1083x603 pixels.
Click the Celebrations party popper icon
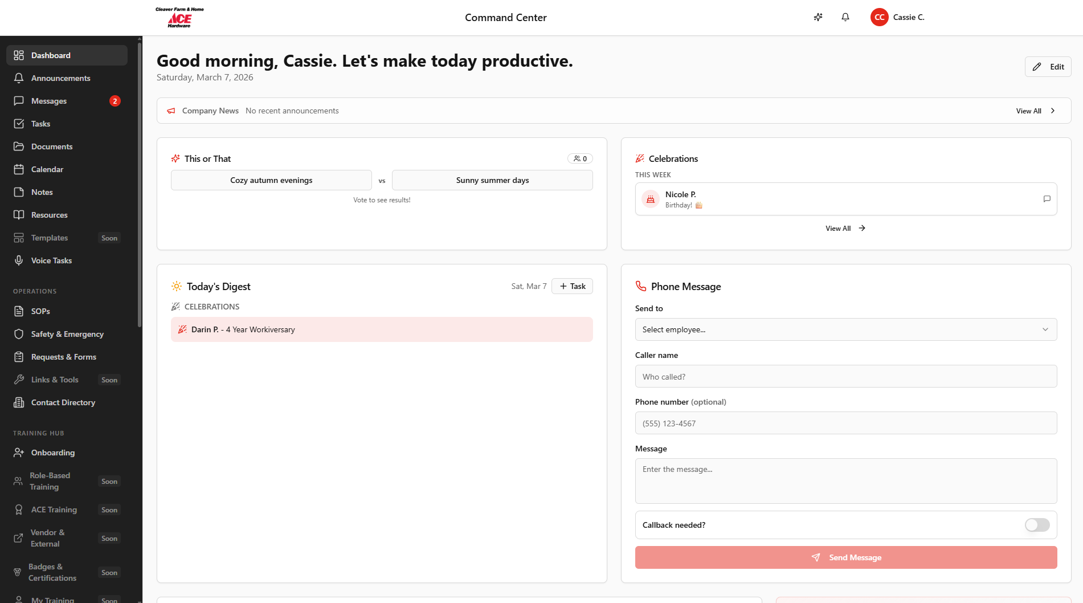click(x=640, y=158)
